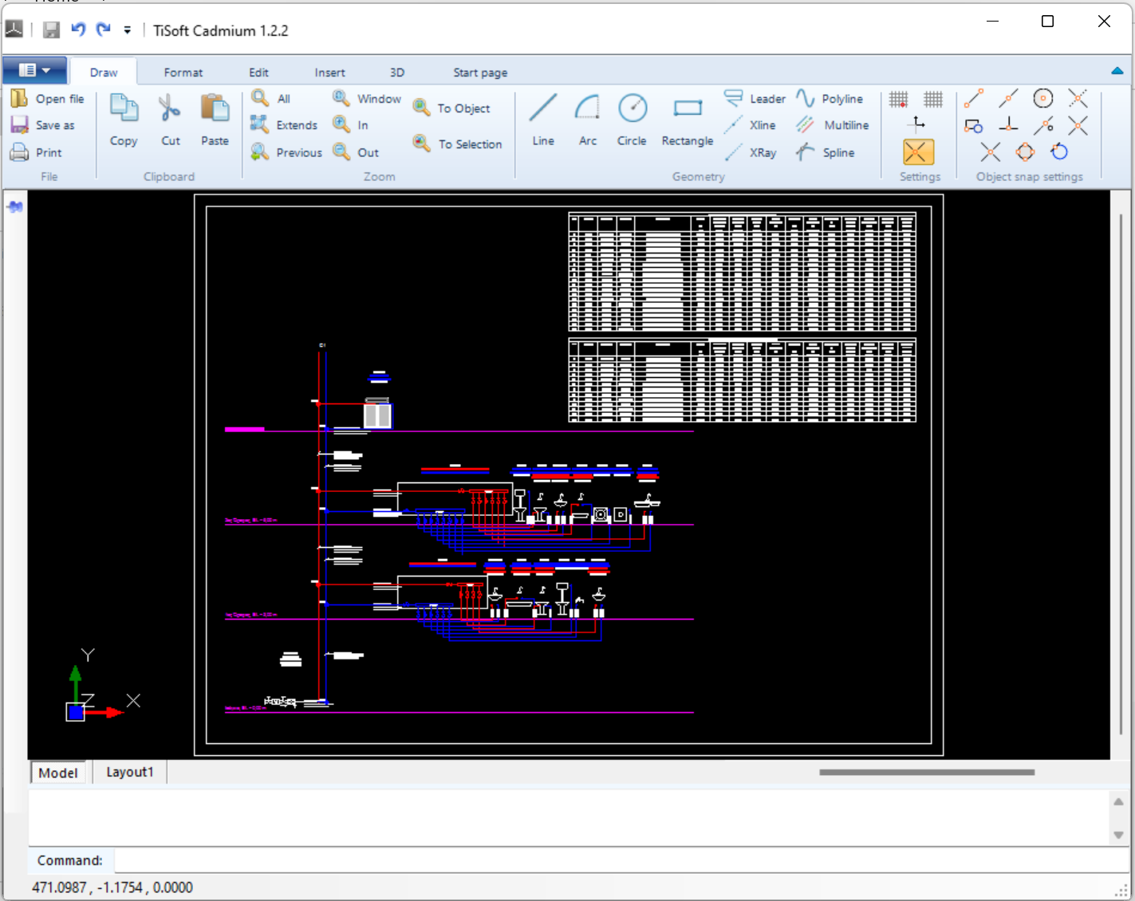Zoom To Selection

[x=458, y=144]
